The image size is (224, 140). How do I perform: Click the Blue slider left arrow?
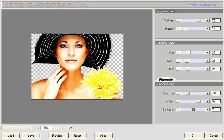pos(178,69)
